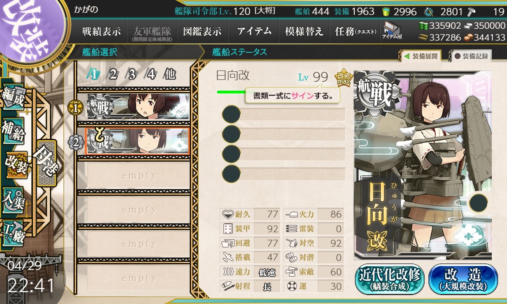Click the 改修max star badge
Viewport: 507px width, 304px height.
(x=342, y=77)
